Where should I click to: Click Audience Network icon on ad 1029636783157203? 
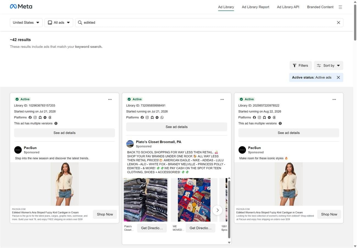(x=40, y=118)
